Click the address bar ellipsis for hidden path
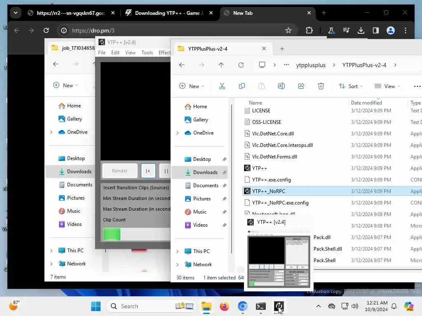This screenshot has width=422, height=316. (286, 65)
